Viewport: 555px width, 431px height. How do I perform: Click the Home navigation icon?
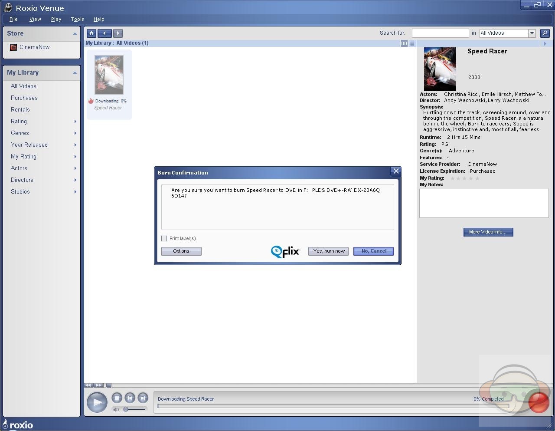[91, 33]
